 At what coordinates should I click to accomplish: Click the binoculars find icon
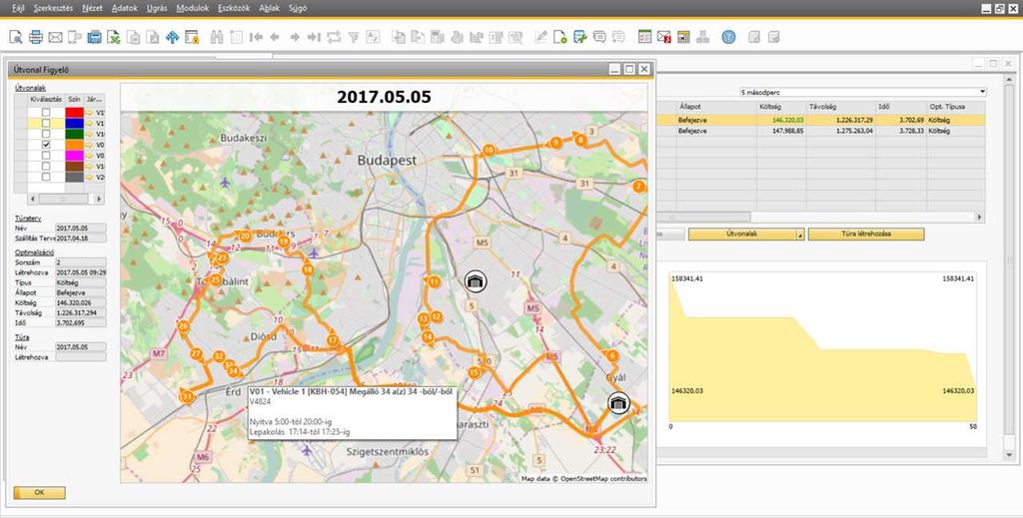217,37
